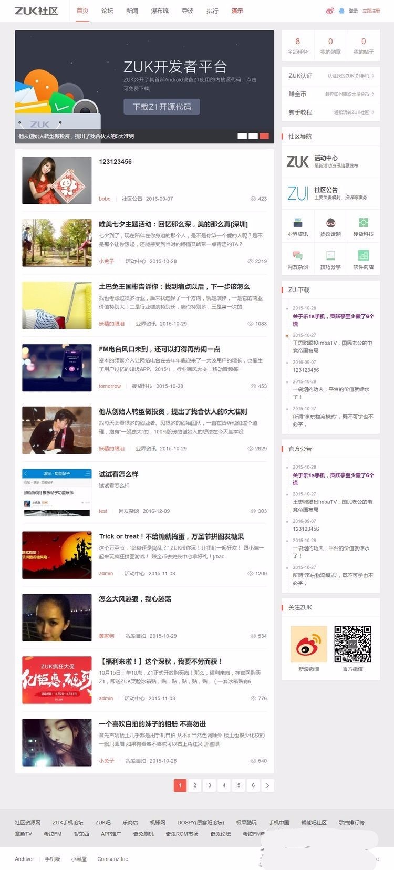
Task: Open post 一个喜欢自拍的妹子的相册
Action: [x=152, y=724]
